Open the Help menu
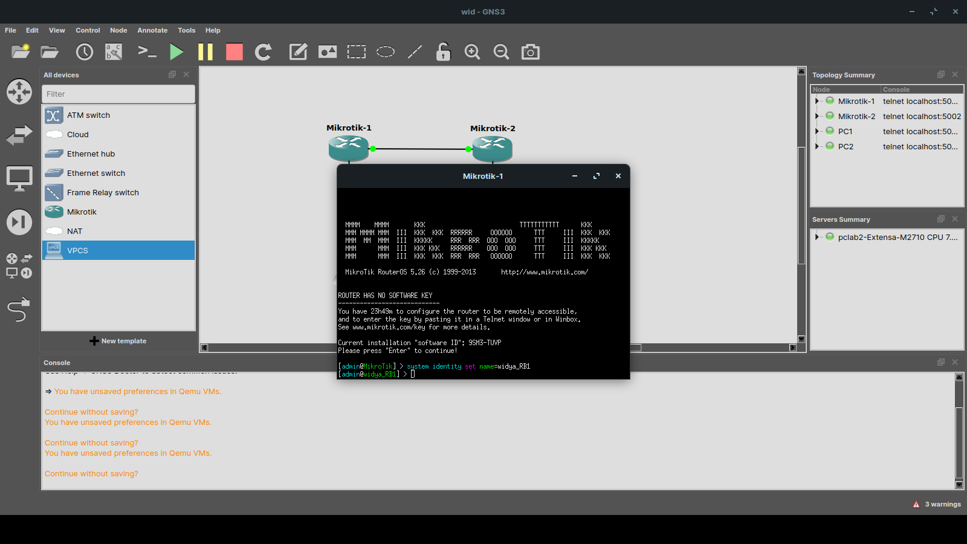Image resolution: width=967 pixels, height=544 pixels. click(x=213, y=30)
